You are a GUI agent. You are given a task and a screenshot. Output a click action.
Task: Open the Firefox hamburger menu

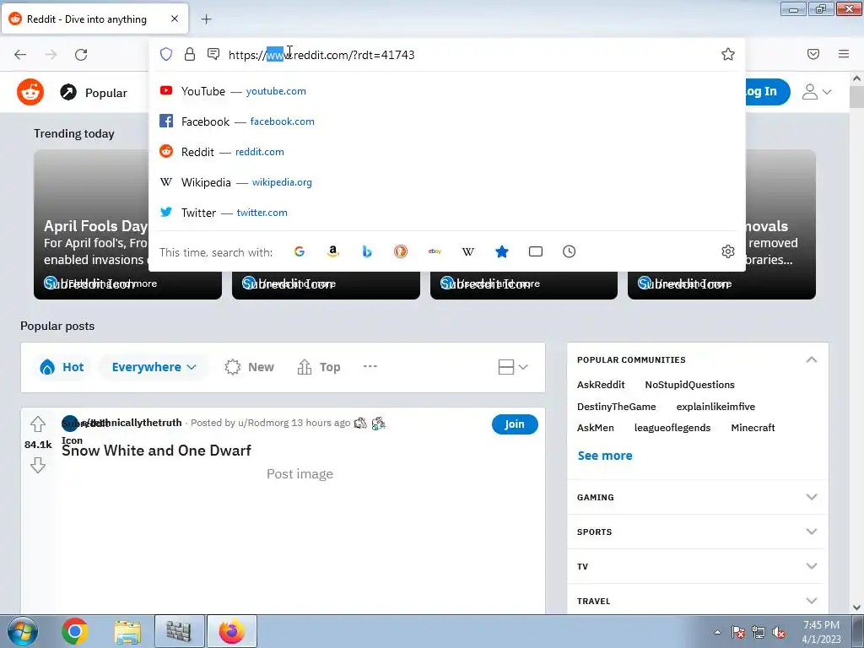pos(844,54)
